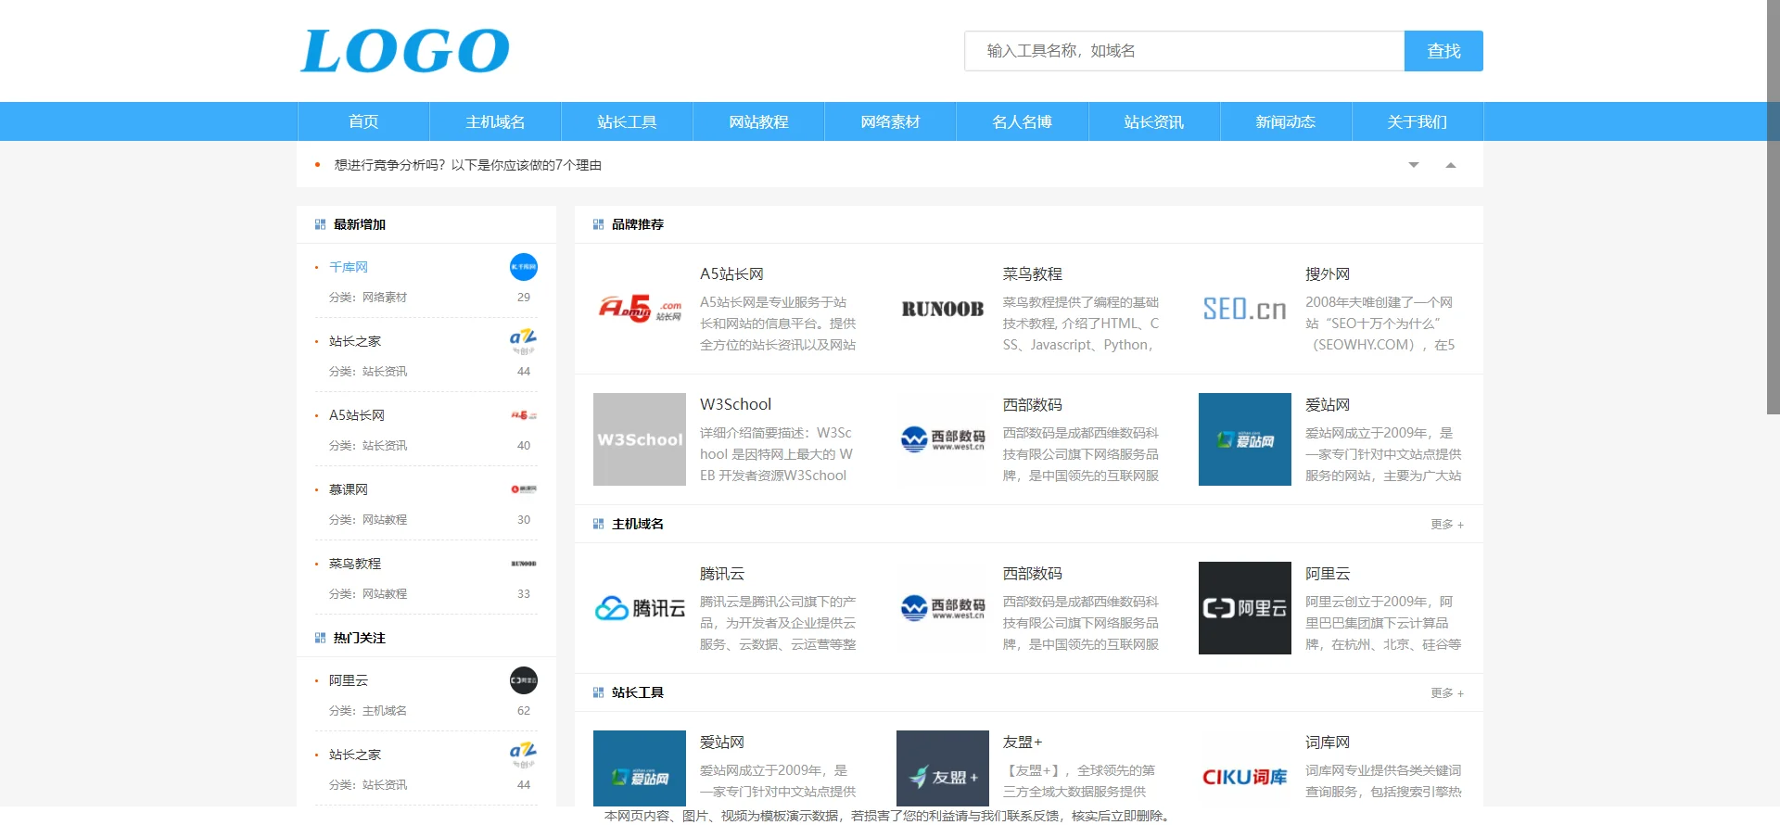Image resolution: width=1780 pixels, height=825 pixels.
Task: Open the W3School grey thumbnail
Action: coord(640,439)
